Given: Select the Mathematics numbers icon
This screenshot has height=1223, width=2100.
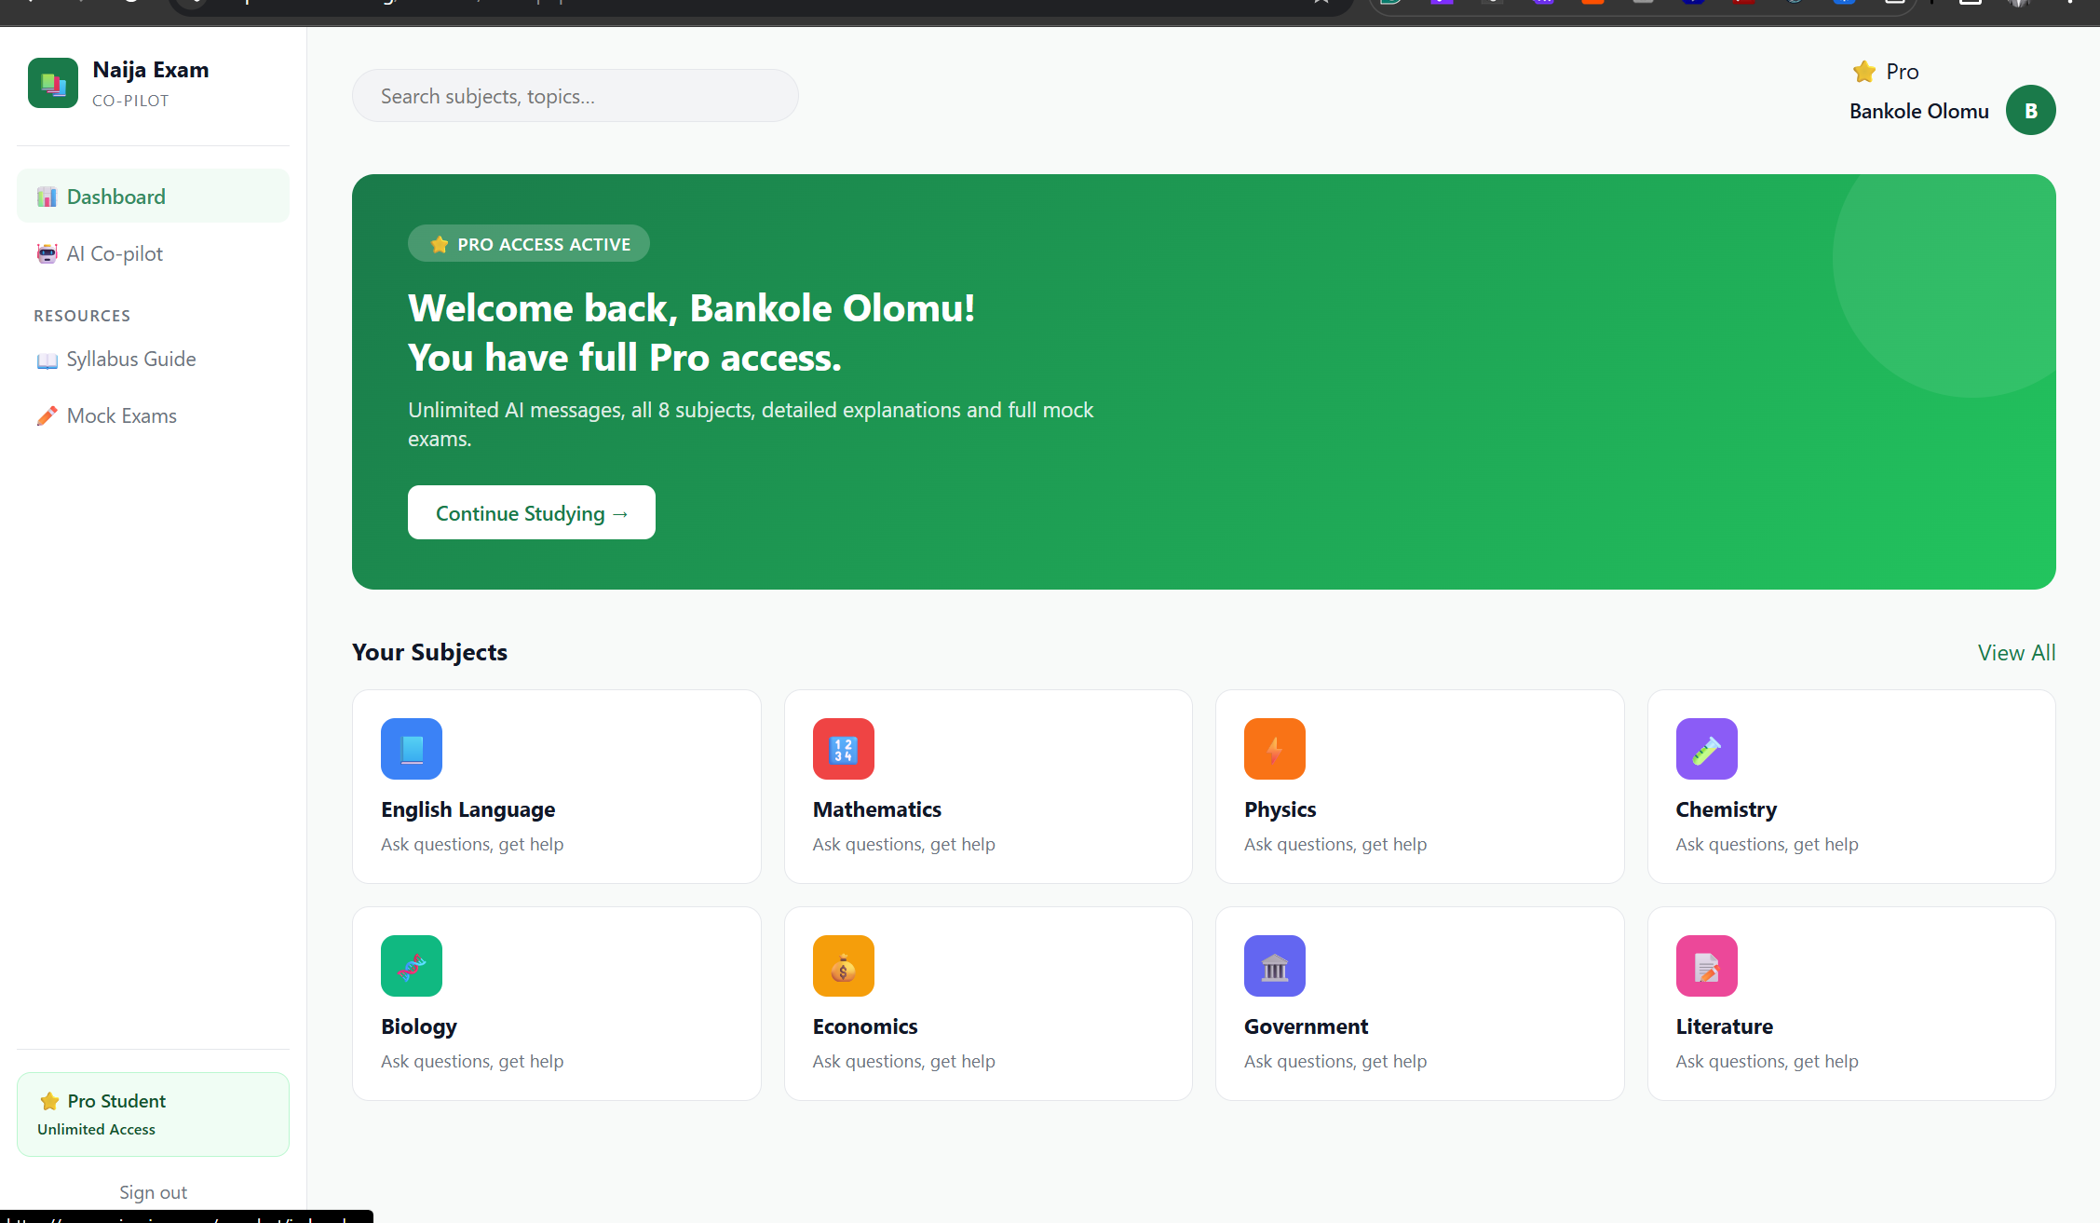Looking at the screenshot, I should click(x=843, y=749).
